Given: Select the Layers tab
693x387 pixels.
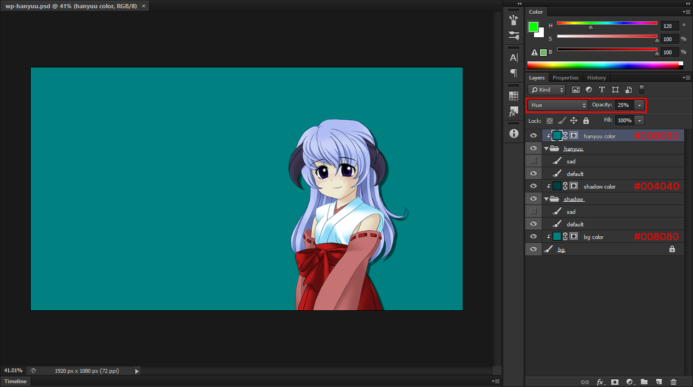Looking at the screenshot, I should point(537,78).
